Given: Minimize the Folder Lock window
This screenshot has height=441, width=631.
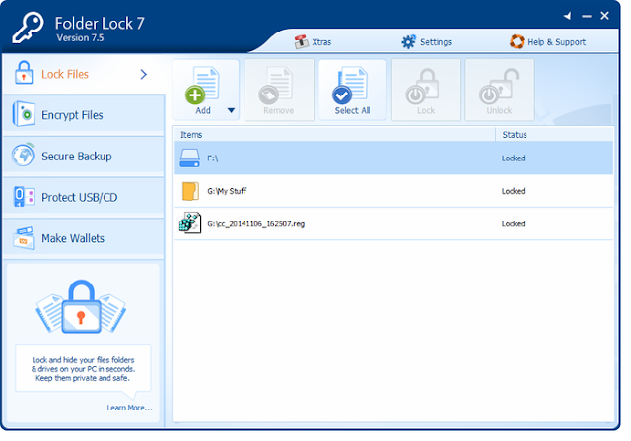Looking at the screenshot, I should pos(587,16).
